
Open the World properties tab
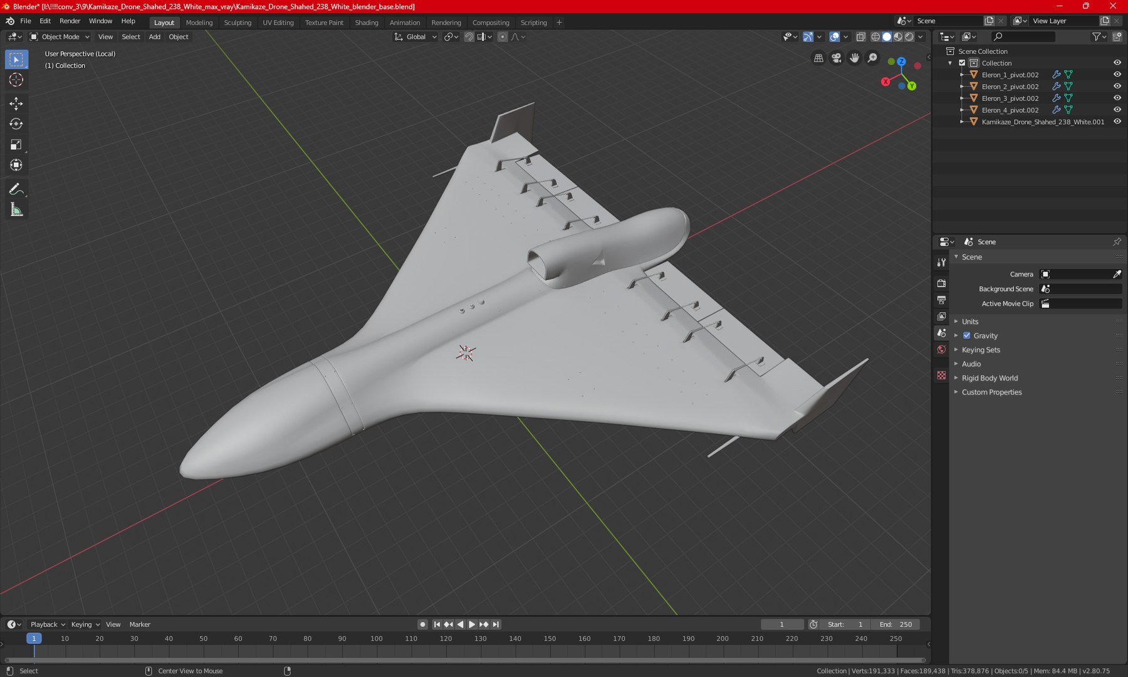coord(941,350)
